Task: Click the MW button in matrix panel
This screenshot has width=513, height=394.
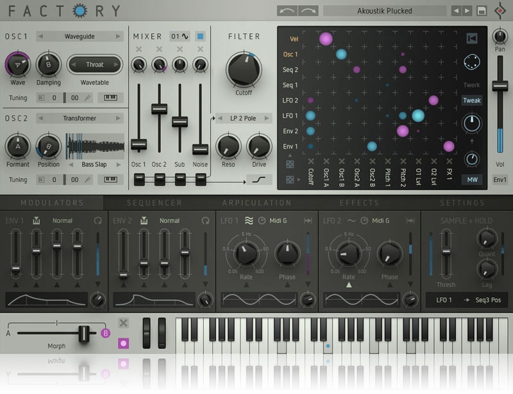Action: pyautogui.click(x=472, y=179)
